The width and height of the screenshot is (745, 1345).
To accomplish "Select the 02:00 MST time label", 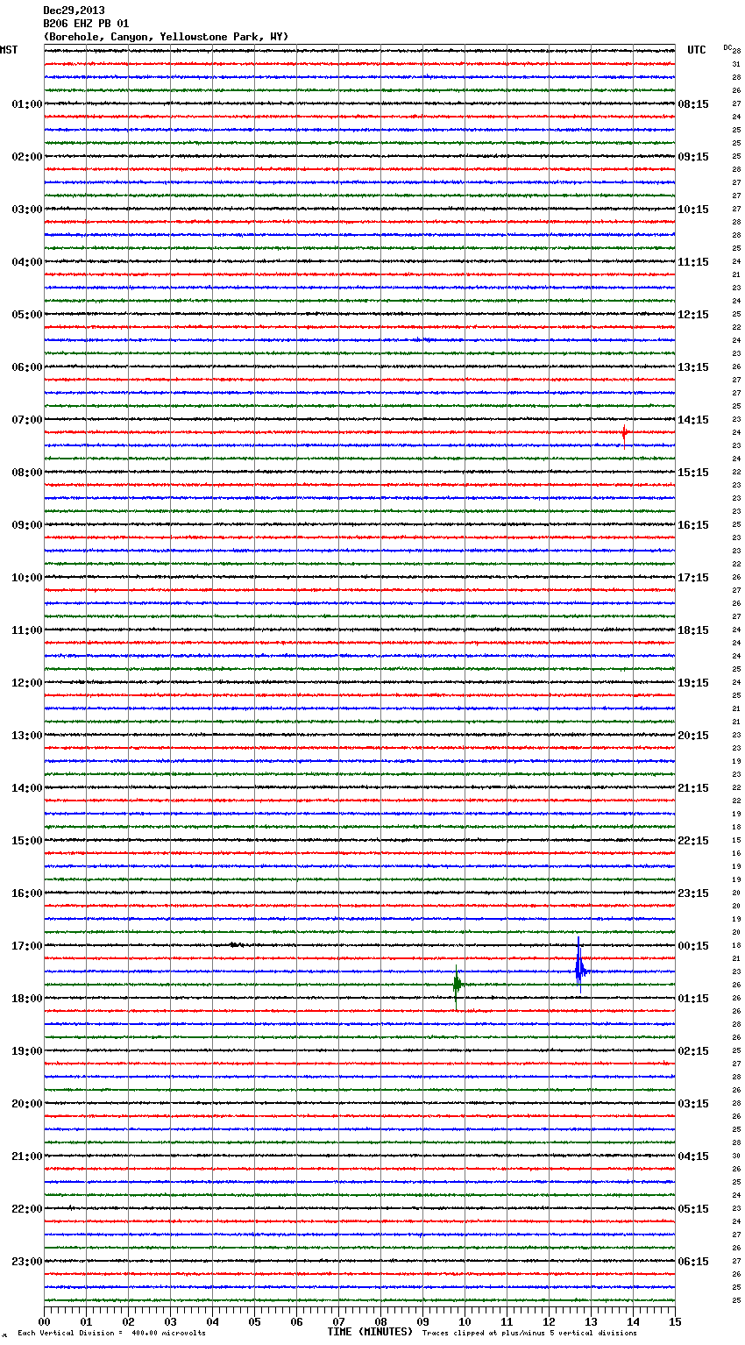I will click(x=26, y=157).
